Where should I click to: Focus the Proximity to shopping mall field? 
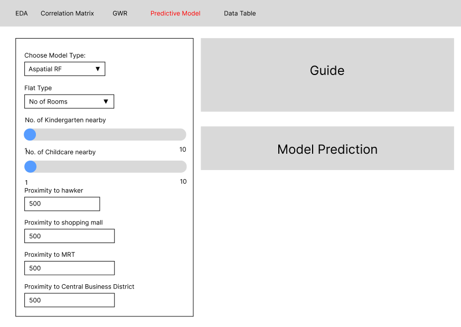point(69,236)
